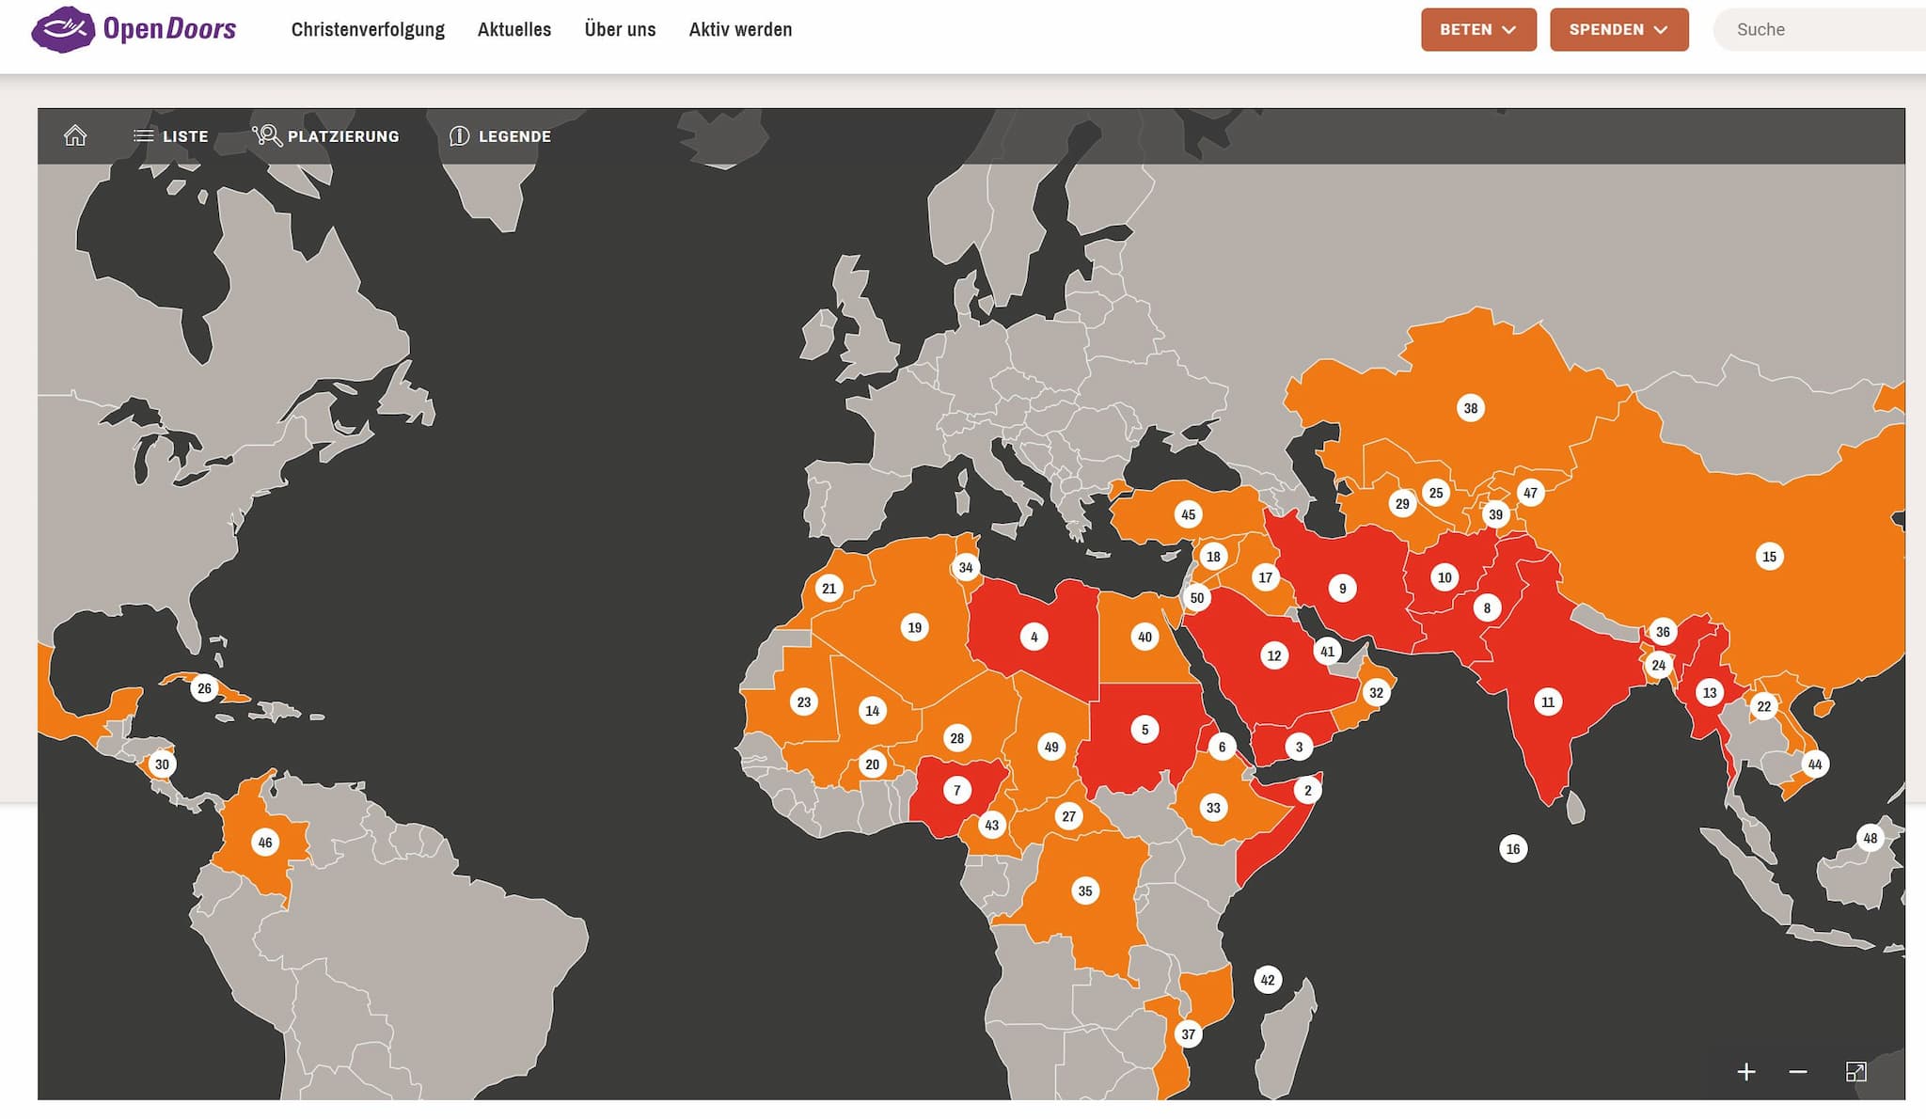Viewport: 1926px width, 1119px height.
Task: Select map marker 9 on Iran
Action: click(1343, 589)
